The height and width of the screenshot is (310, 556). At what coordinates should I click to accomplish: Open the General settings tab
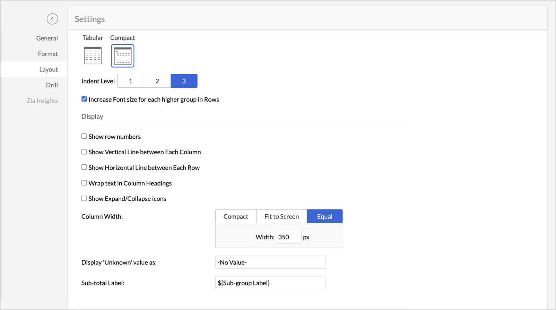[x=47, y=38]
